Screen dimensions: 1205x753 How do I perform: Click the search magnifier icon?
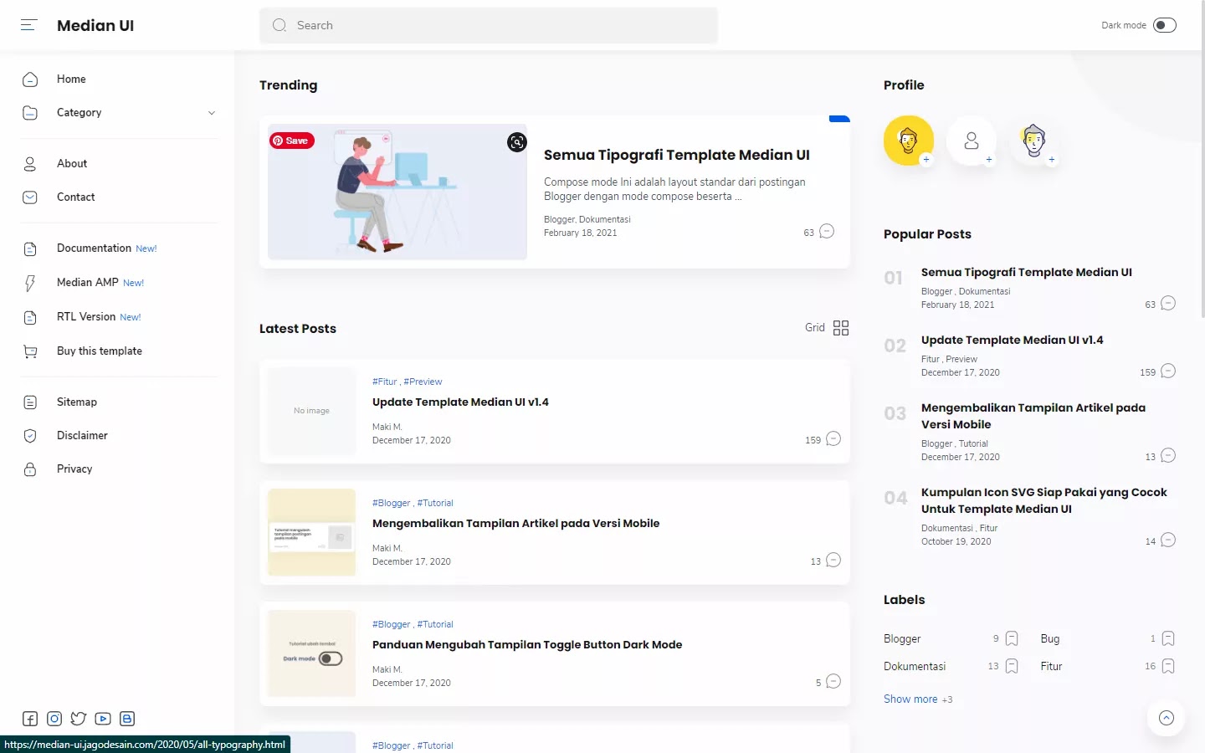click(279, 25)
